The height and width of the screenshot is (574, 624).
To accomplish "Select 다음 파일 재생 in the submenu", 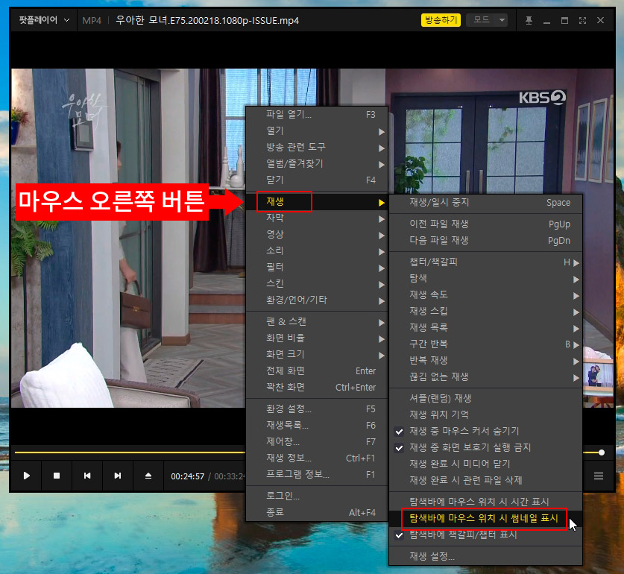I will tap(485, 241).
